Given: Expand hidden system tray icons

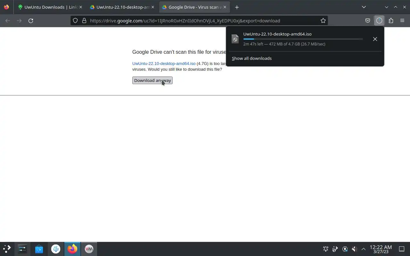Looking at the screenshot, I should (x=363, y=249).
